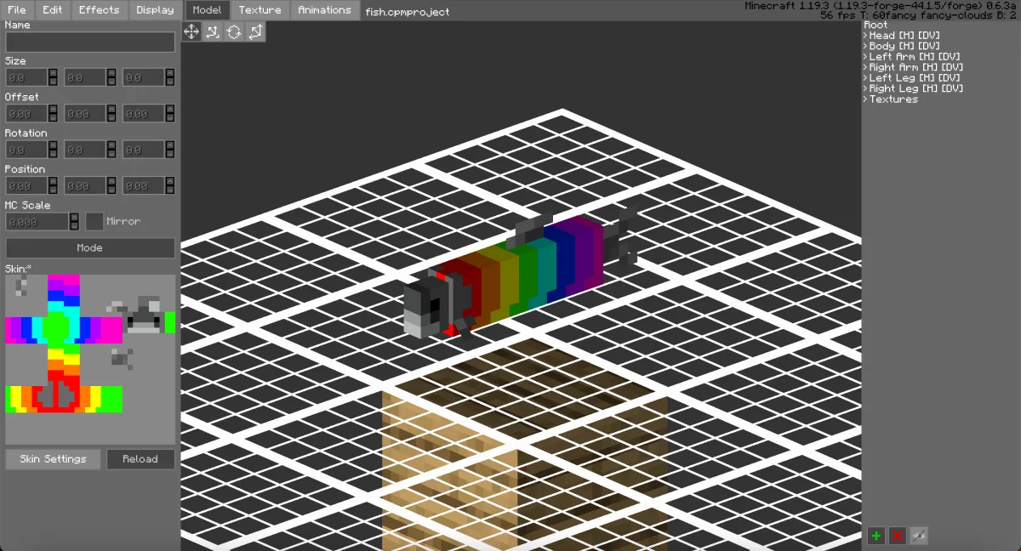This screenshot has width=1021, height=551.
Task: Expand the Body tree node
Action: coord(865,46)
